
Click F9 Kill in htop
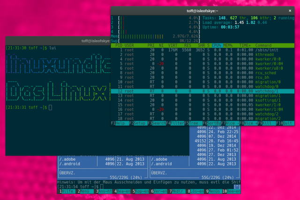pyautogui.click(x=267, y=123)
